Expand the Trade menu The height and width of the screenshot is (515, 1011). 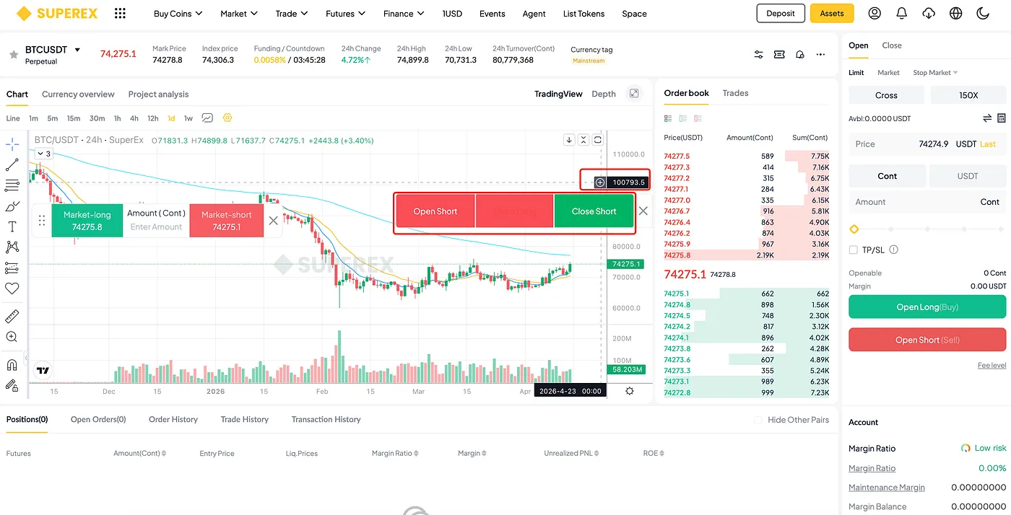[x=291, y=14]
